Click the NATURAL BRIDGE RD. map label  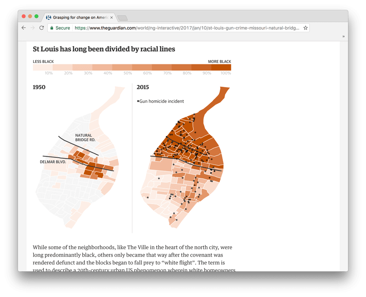(x=85, y=138)
